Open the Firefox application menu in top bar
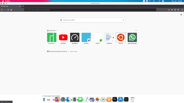This screenshot has width=184, height=103. click(7, 1)
